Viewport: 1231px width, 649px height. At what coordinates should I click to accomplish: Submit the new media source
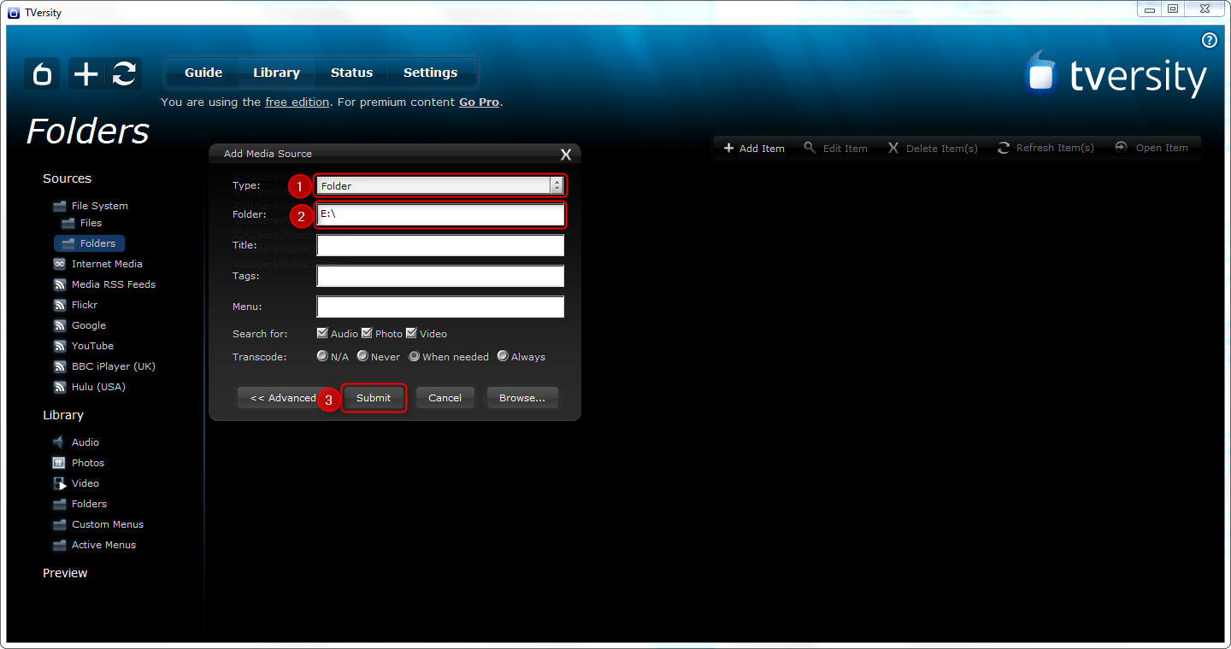(x=374, y=397)
